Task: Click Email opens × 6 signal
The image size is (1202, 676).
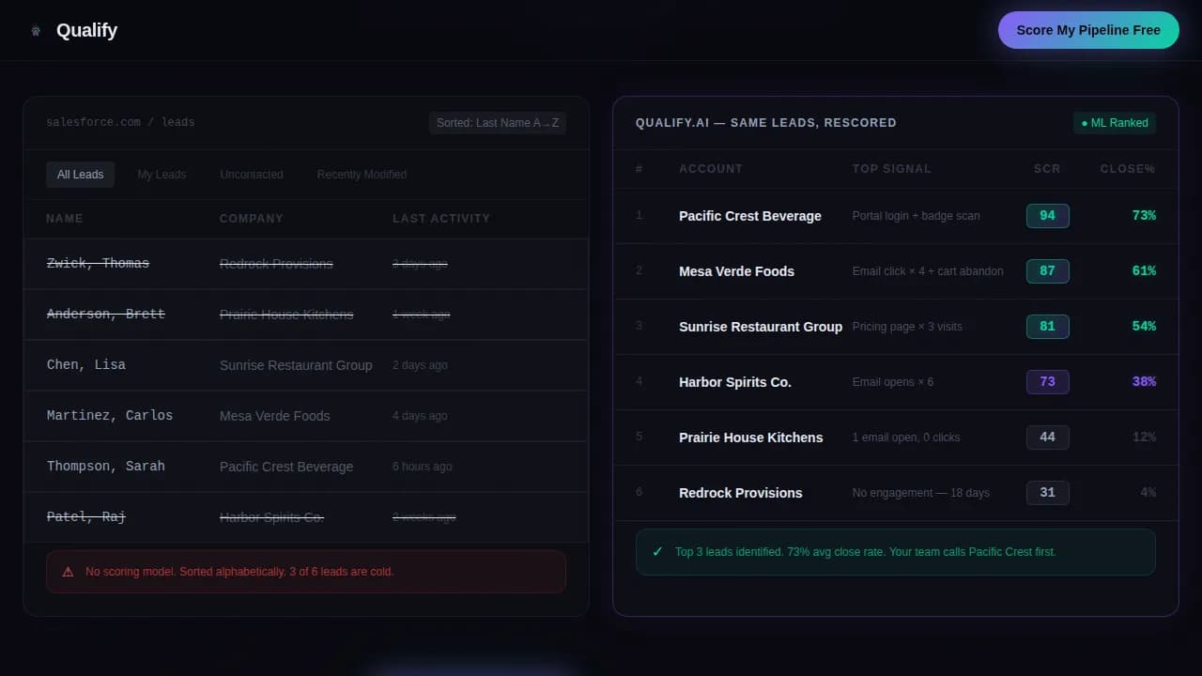Action: [893, 382]
